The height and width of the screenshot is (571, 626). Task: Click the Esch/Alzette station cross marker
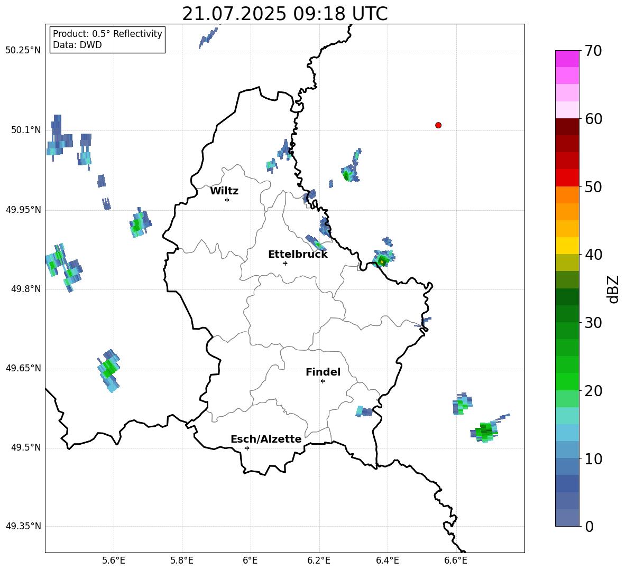coord(247,448)
